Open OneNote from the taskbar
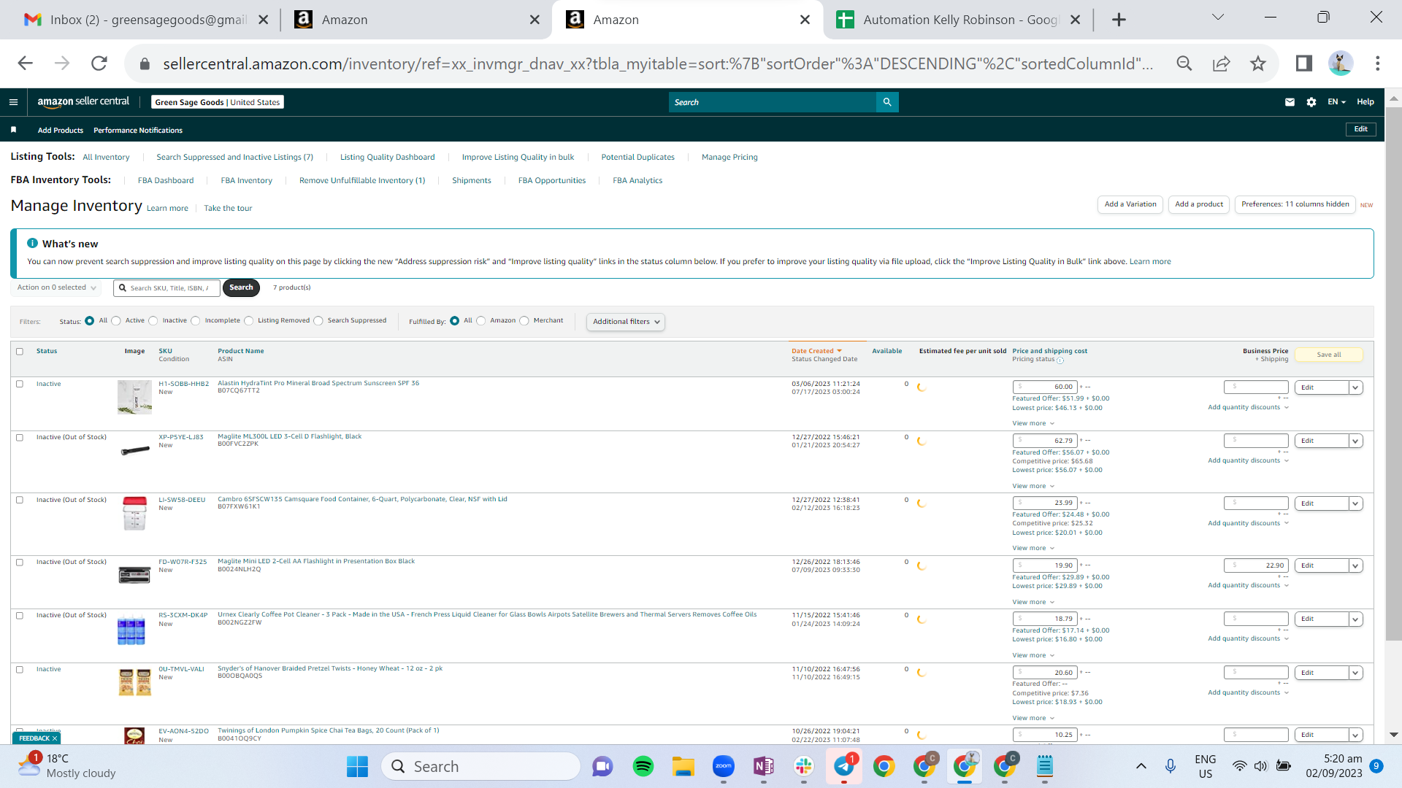The height and width of the screenshot is (788, 1402). (764, 766)
